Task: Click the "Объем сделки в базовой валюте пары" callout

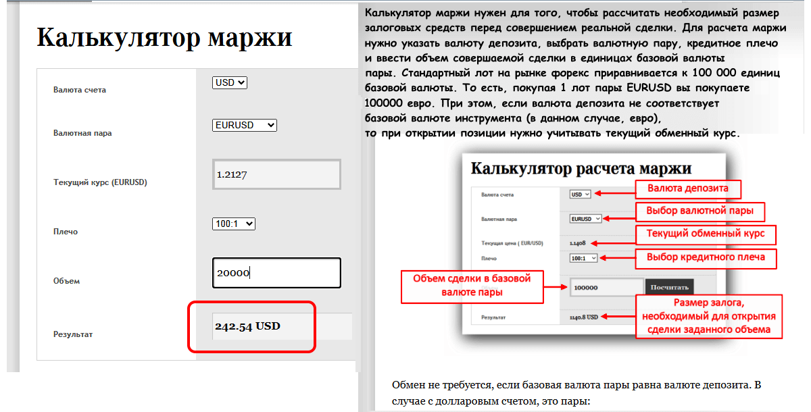Action: coord(472,286)
